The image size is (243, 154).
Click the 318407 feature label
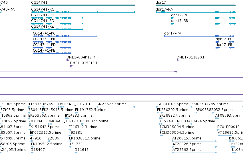(x=38, y=150)
